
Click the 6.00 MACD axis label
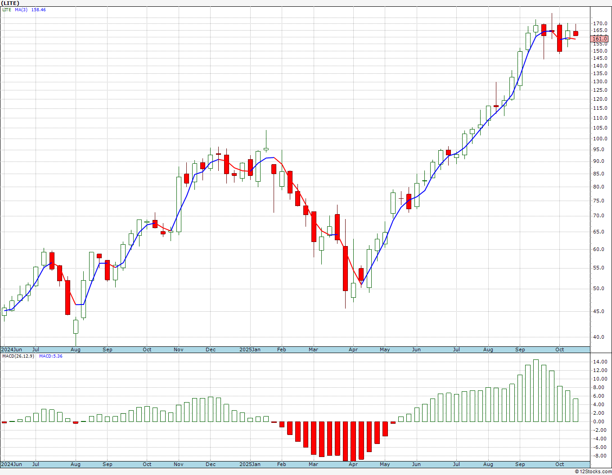598,396
